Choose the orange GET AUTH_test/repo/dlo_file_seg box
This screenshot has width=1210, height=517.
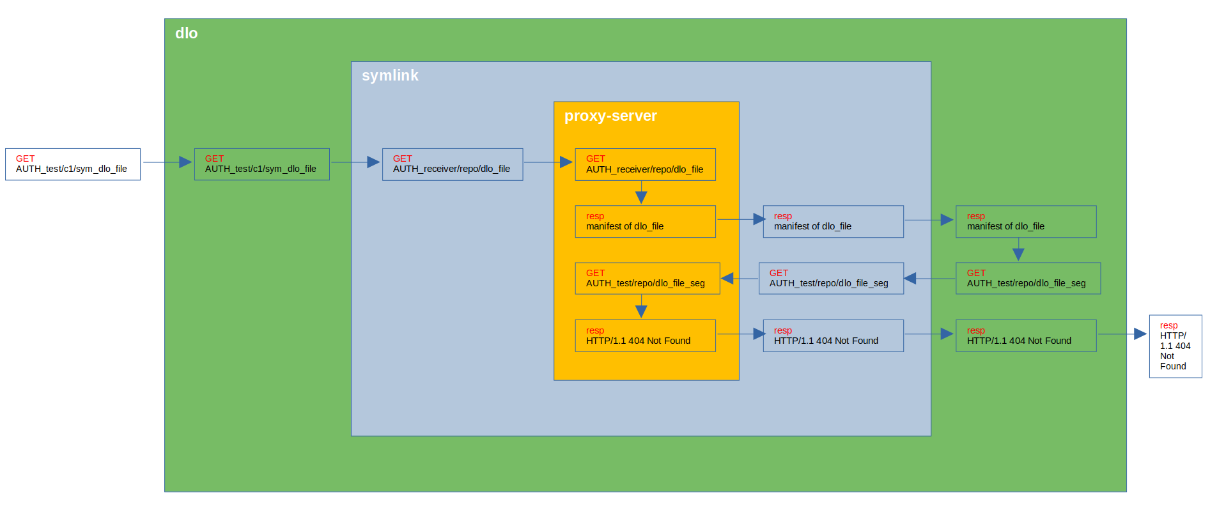pos(648,278)
